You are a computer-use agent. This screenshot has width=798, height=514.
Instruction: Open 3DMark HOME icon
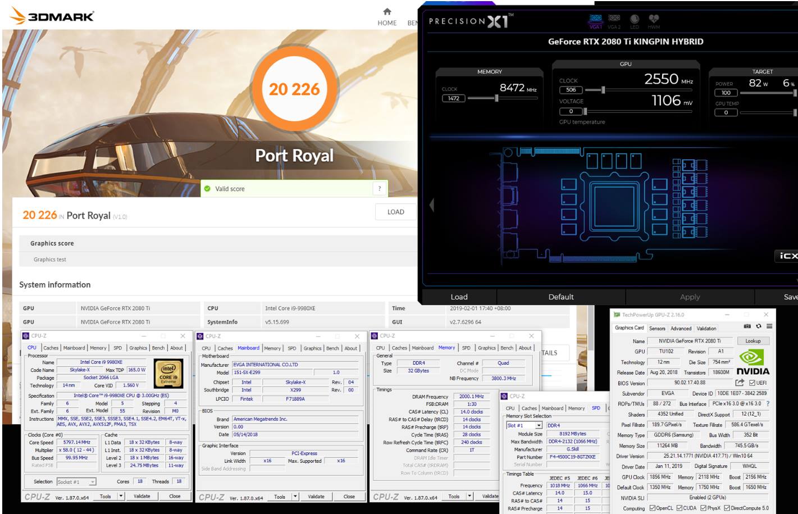click(387, 12)
